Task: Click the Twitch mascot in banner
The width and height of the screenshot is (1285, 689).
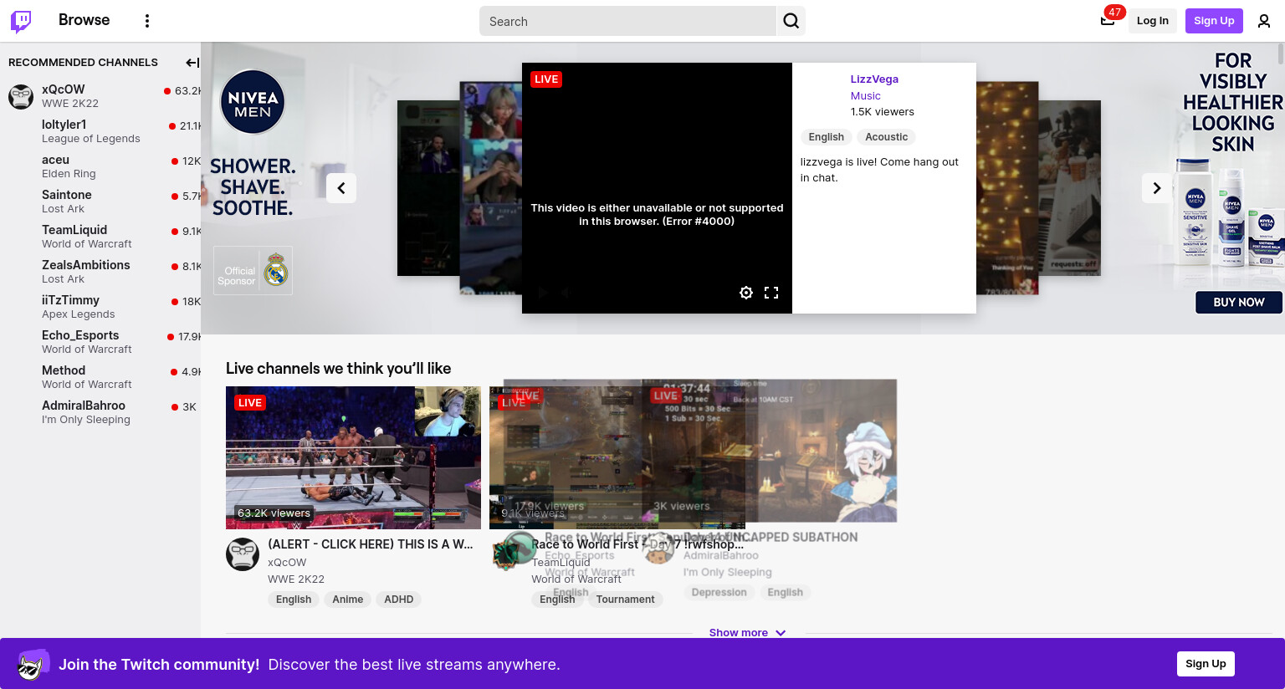Action: [32, 665]
